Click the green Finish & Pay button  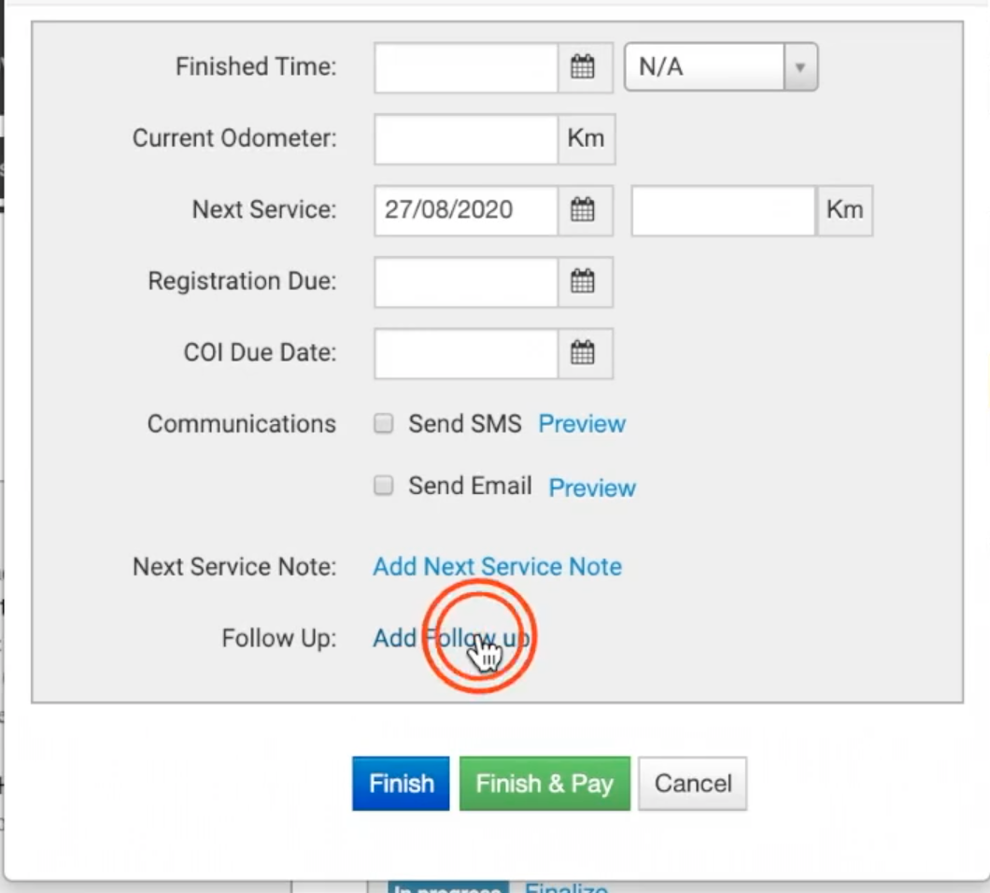544,783
